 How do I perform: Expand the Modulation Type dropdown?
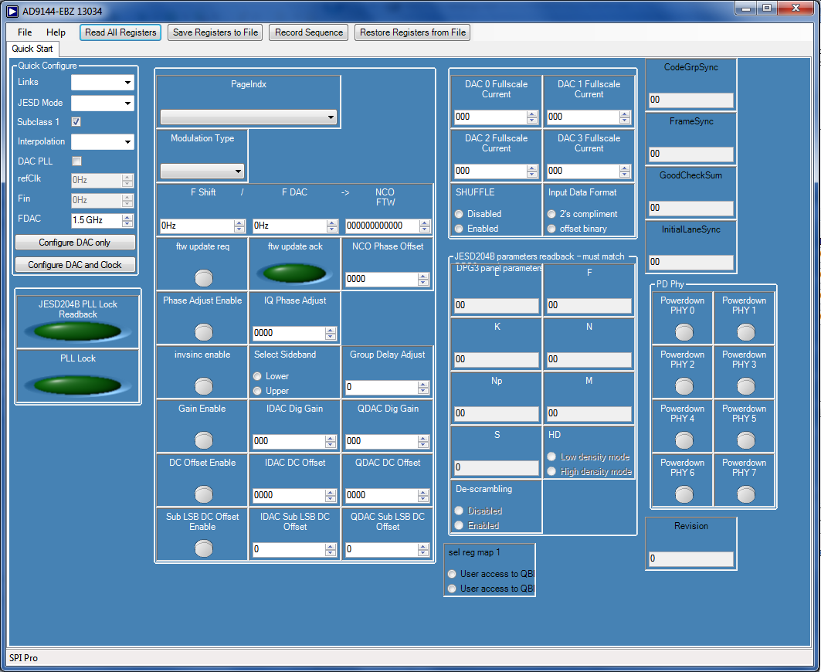click(202, 171)
